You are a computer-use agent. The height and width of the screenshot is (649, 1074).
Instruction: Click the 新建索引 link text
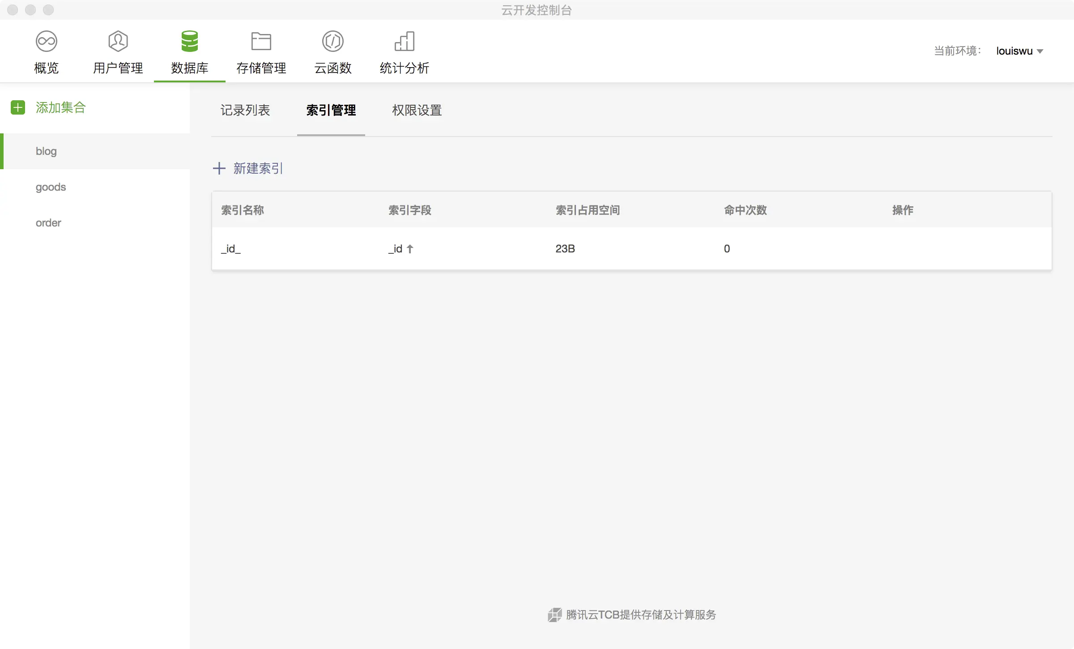pos(258,168)
